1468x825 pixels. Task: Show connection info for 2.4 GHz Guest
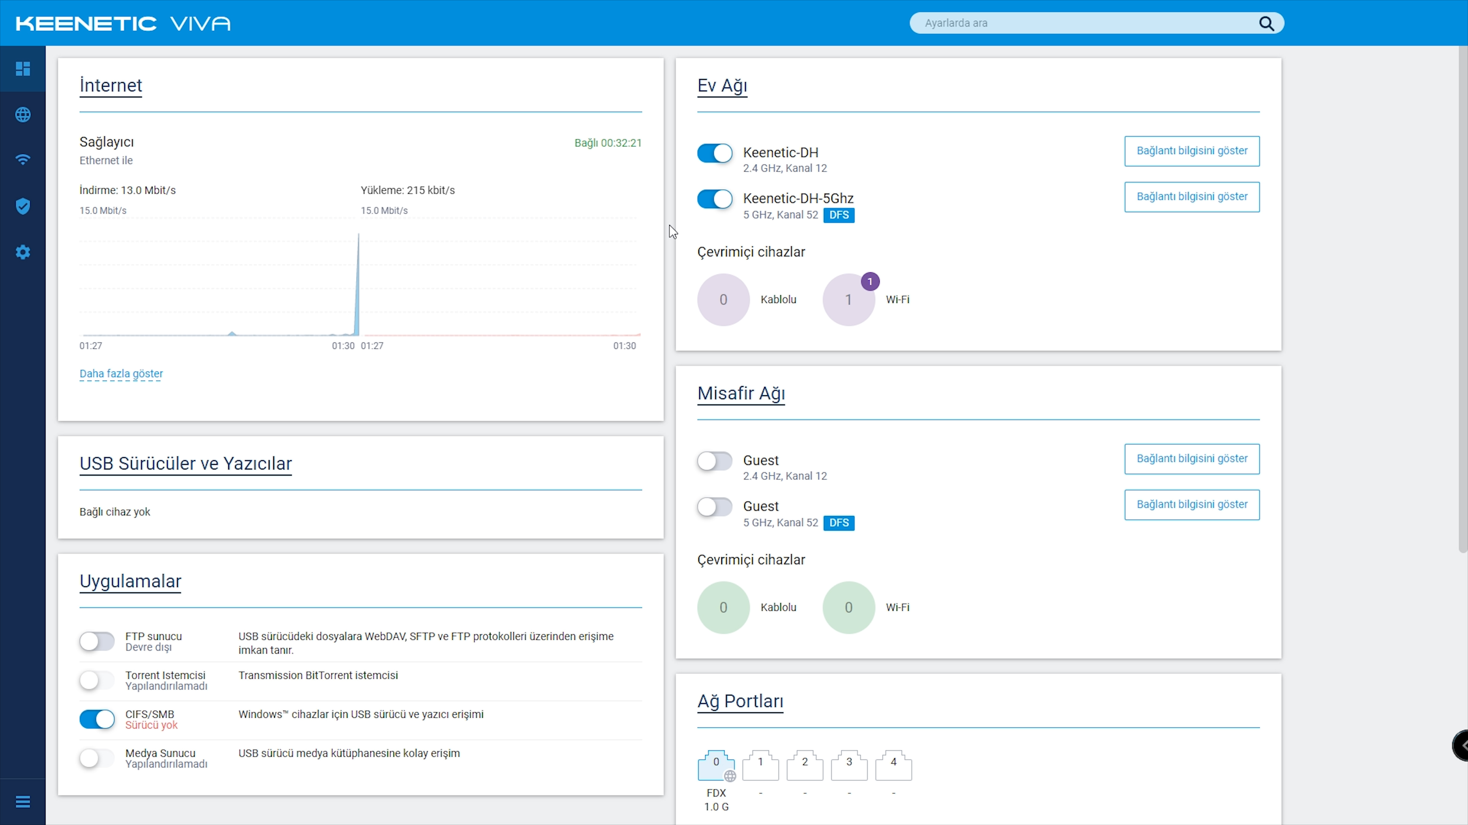tap(1192, 459)
